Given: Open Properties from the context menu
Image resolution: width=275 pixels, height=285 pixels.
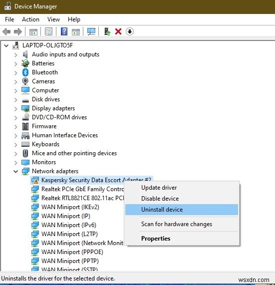Looking at the screenshot, I should [x=182, y=239].
